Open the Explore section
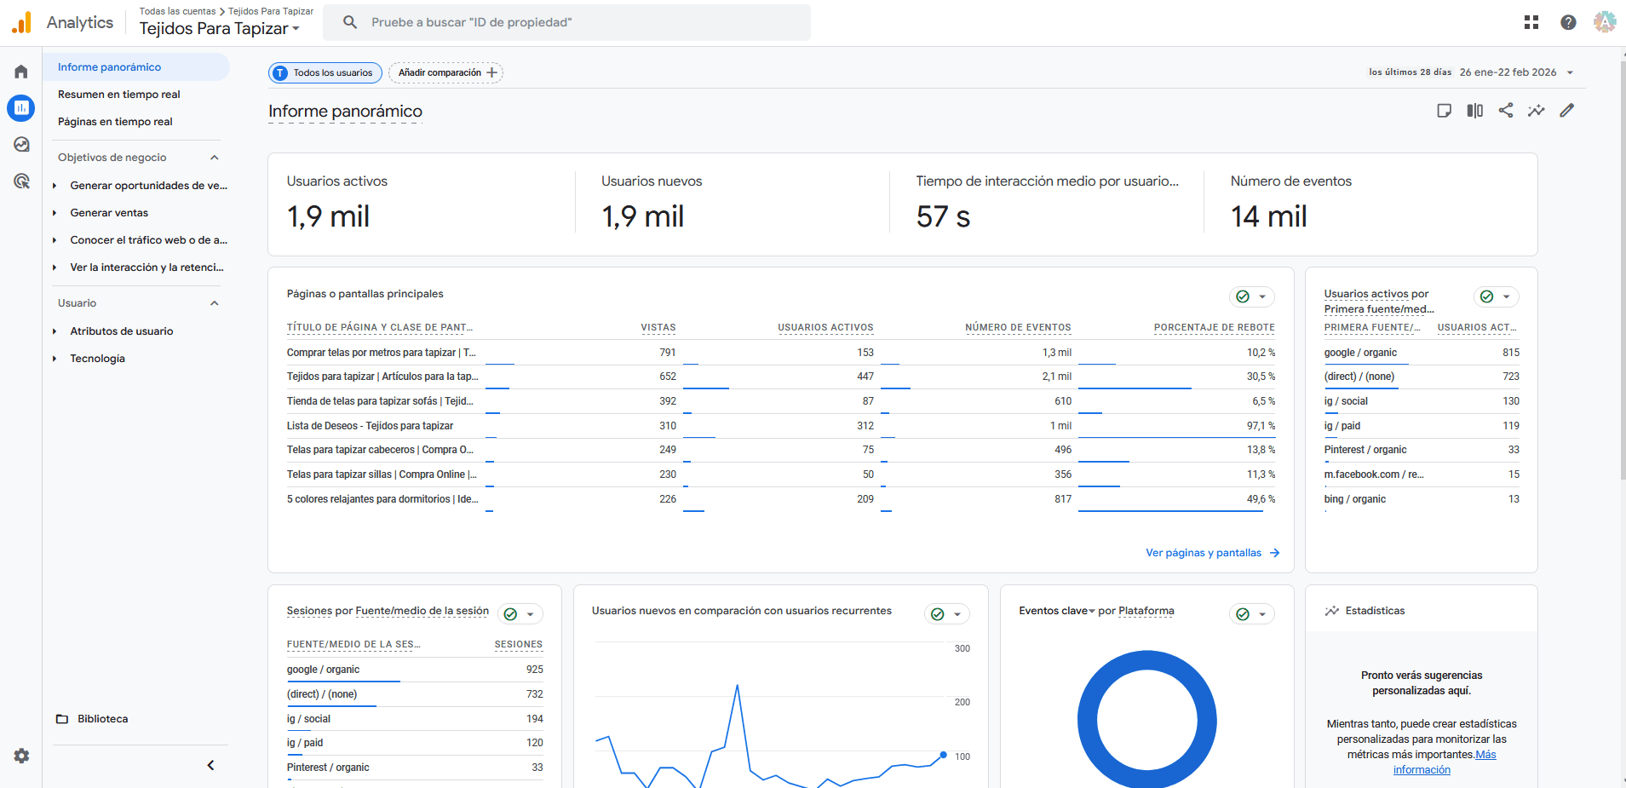The image size is (1626, 788). point(20,145)
